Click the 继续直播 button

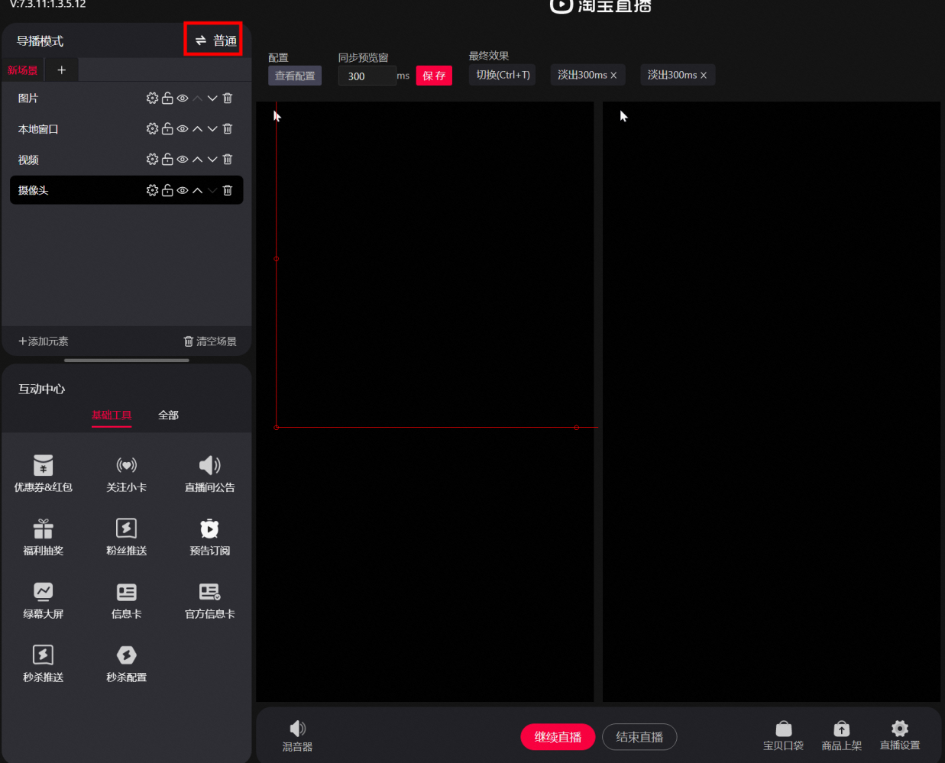click(x=558, y=737)
